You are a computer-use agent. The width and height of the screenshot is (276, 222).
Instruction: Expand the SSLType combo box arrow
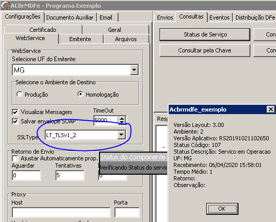[121, 135]
